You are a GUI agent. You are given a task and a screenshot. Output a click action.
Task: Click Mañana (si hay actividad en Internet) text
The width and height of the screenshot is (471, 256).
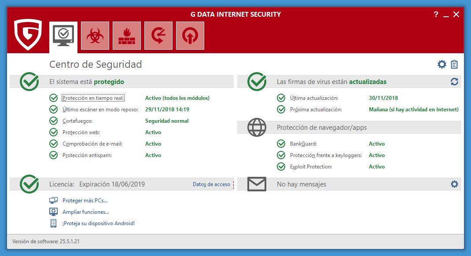[414, 110]
